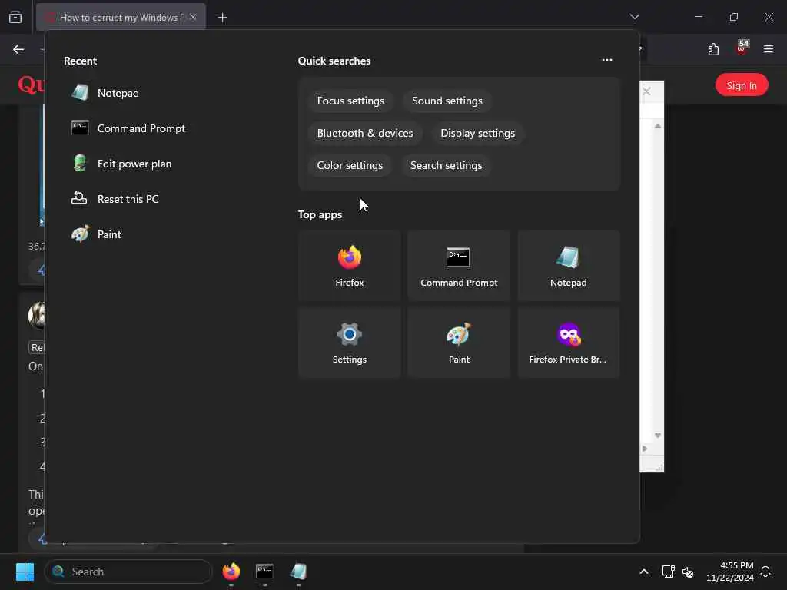Open Paint tile in Top apps
The image size is (787, 590).
pos(459,343)
